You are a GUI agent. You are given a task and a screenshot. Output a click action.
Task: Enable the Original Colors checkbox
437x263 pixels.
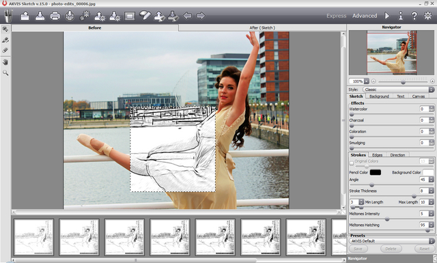click(352, 163)
